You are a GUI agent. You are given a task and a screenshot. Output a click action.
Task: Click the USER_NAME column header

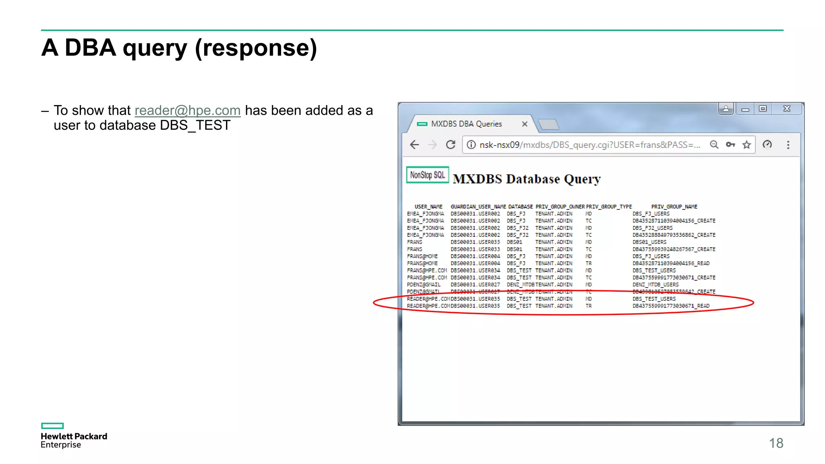coord(429,207)
